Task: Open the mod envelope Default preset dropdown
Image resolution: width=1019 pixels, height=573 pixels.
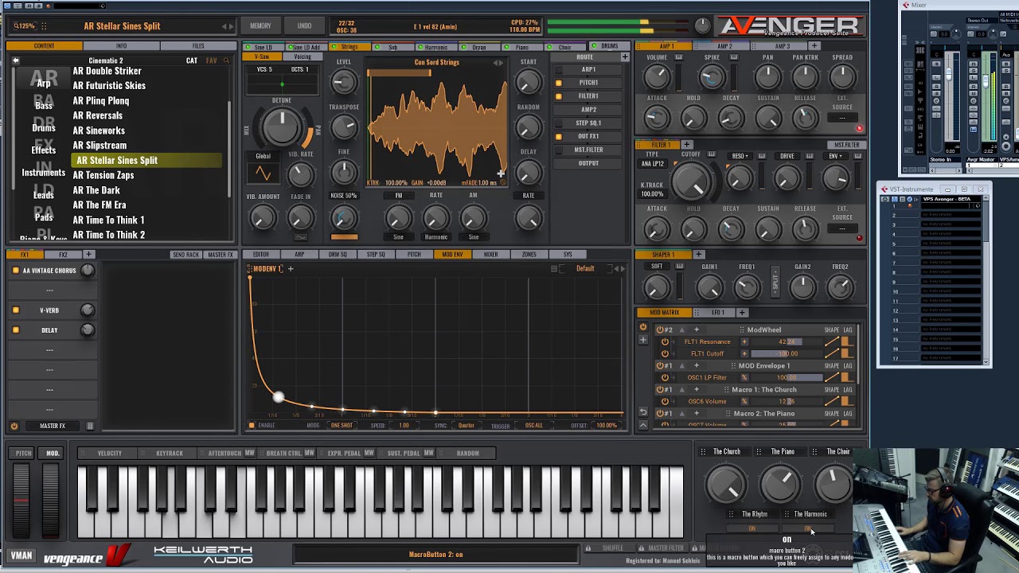Action: tap(585, 269)
